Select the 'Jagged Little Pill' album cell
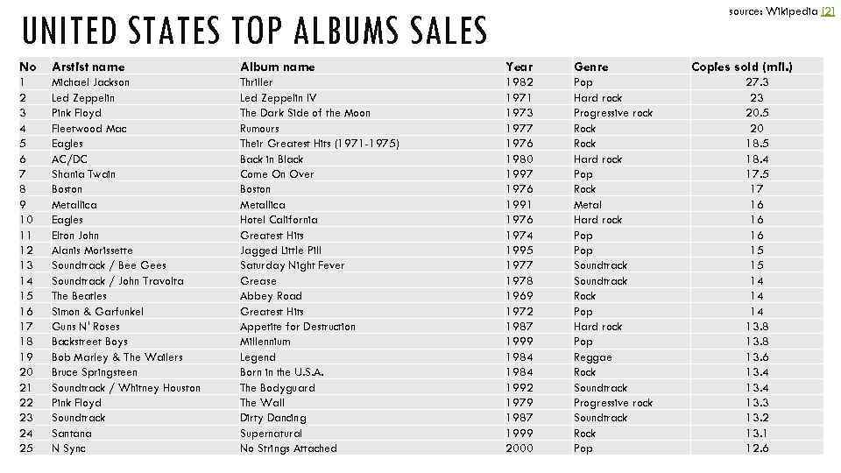 coord(280,251)
